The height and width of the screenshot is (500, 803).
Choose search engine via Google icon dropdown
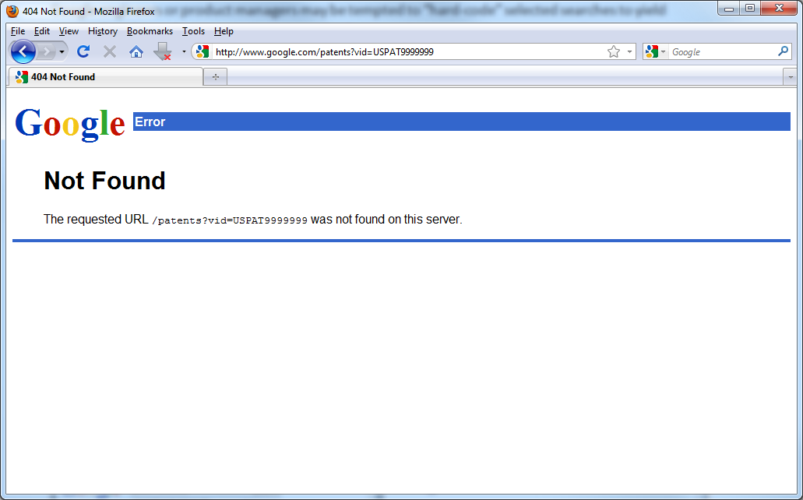pyautogui.click(x=656, y=51)
